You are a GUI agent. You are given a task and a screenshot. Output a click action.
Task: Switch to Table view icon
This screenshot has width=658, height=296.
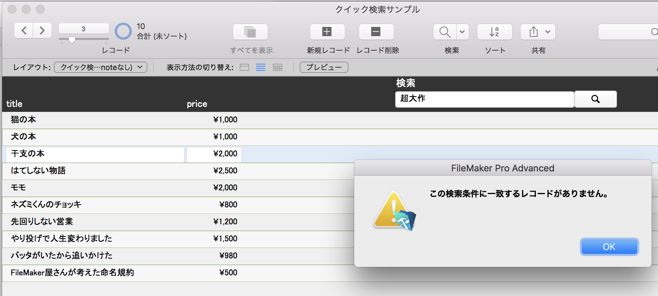pos(278,67)
